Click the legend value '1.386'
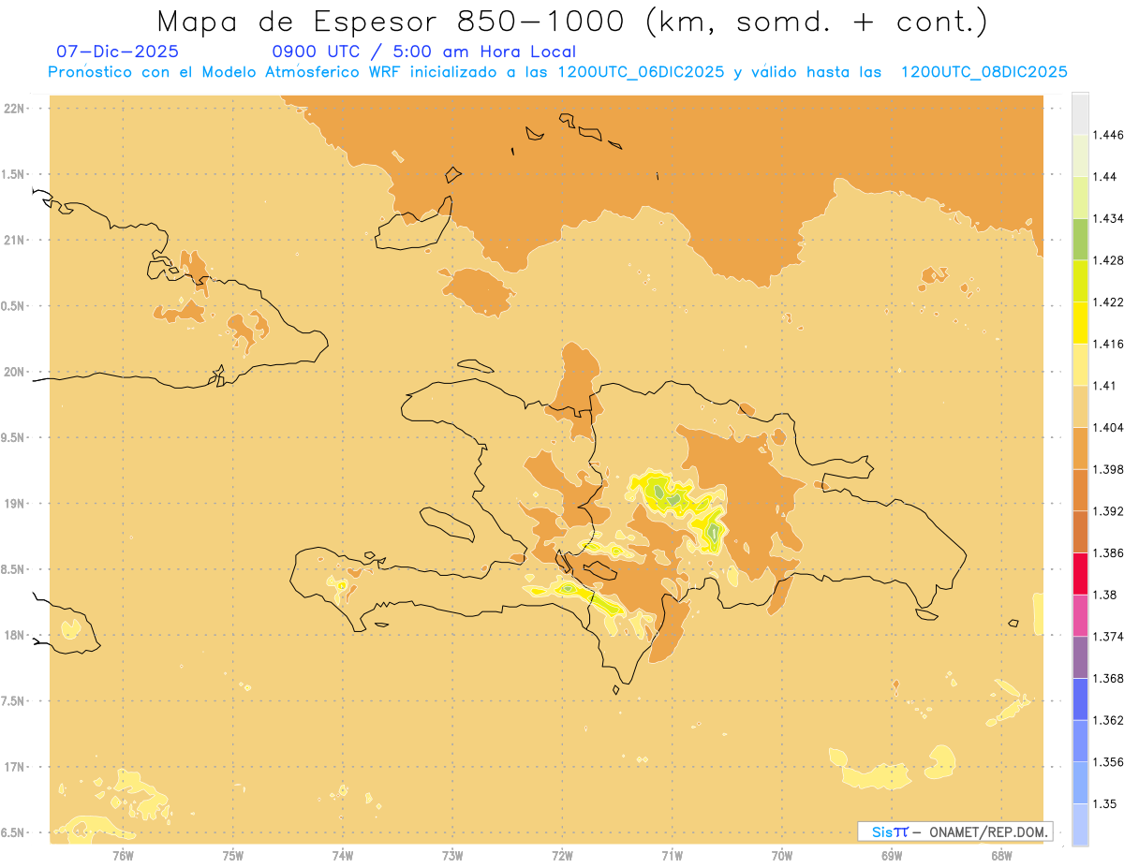The height and width of the screenshot is (868, 1124). pyautogui.click(x=1108, y=552)
